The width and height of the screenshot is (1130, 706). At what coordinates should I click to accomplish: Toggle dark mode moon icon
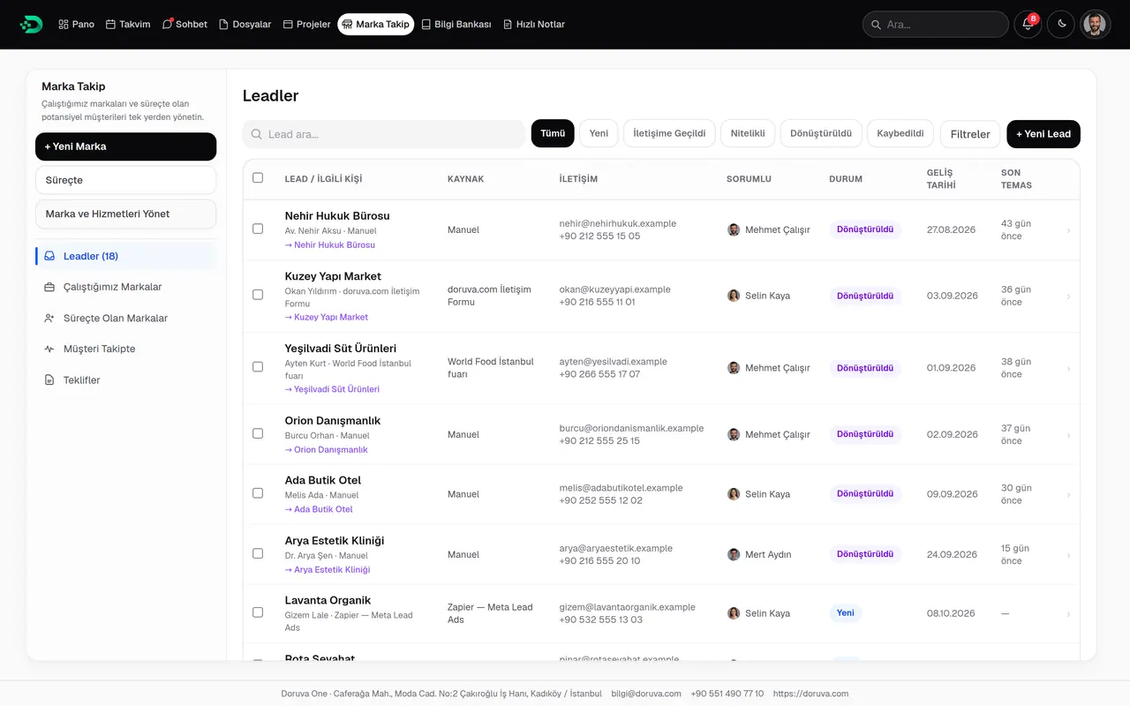coord(1062,25)
